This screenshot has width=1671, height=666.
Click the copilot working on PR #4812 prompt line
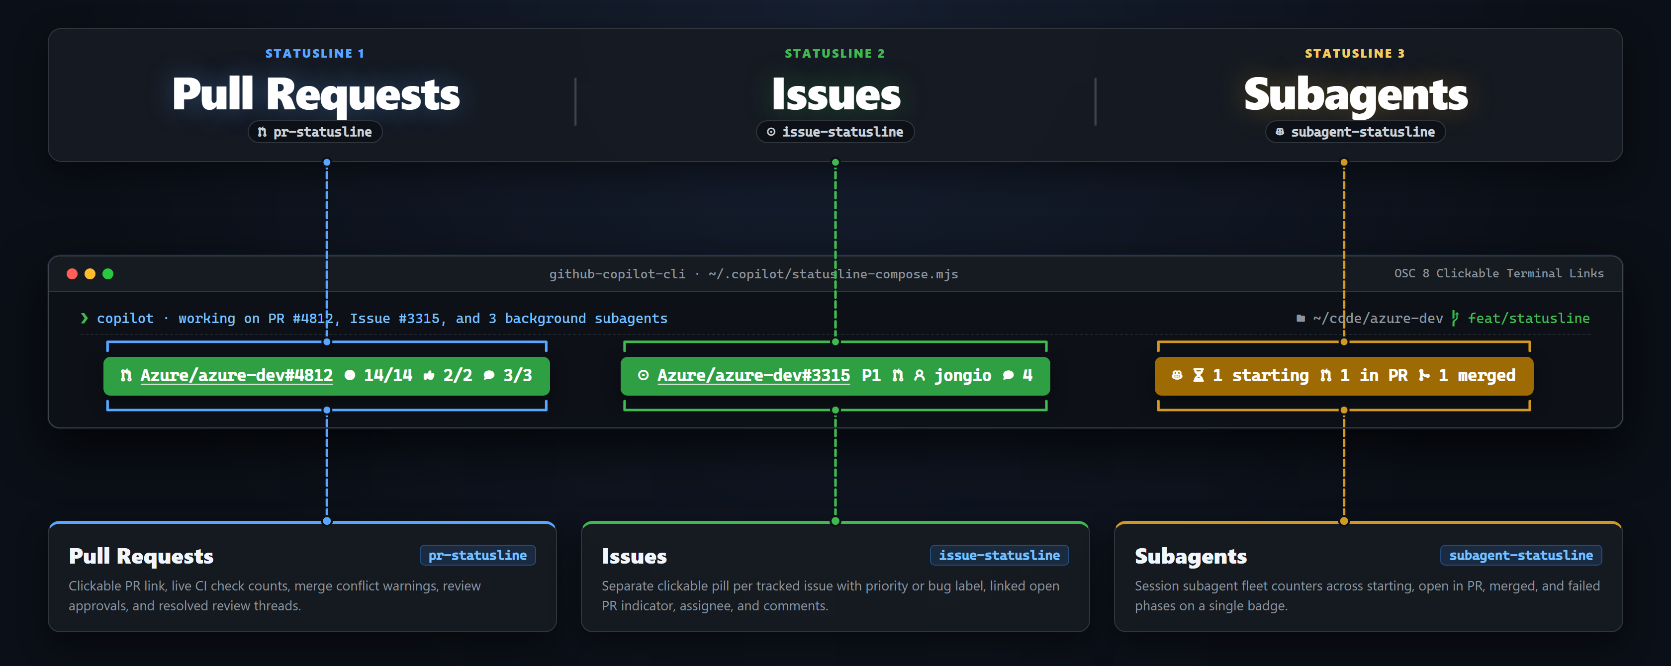click(x=382, y=319)
